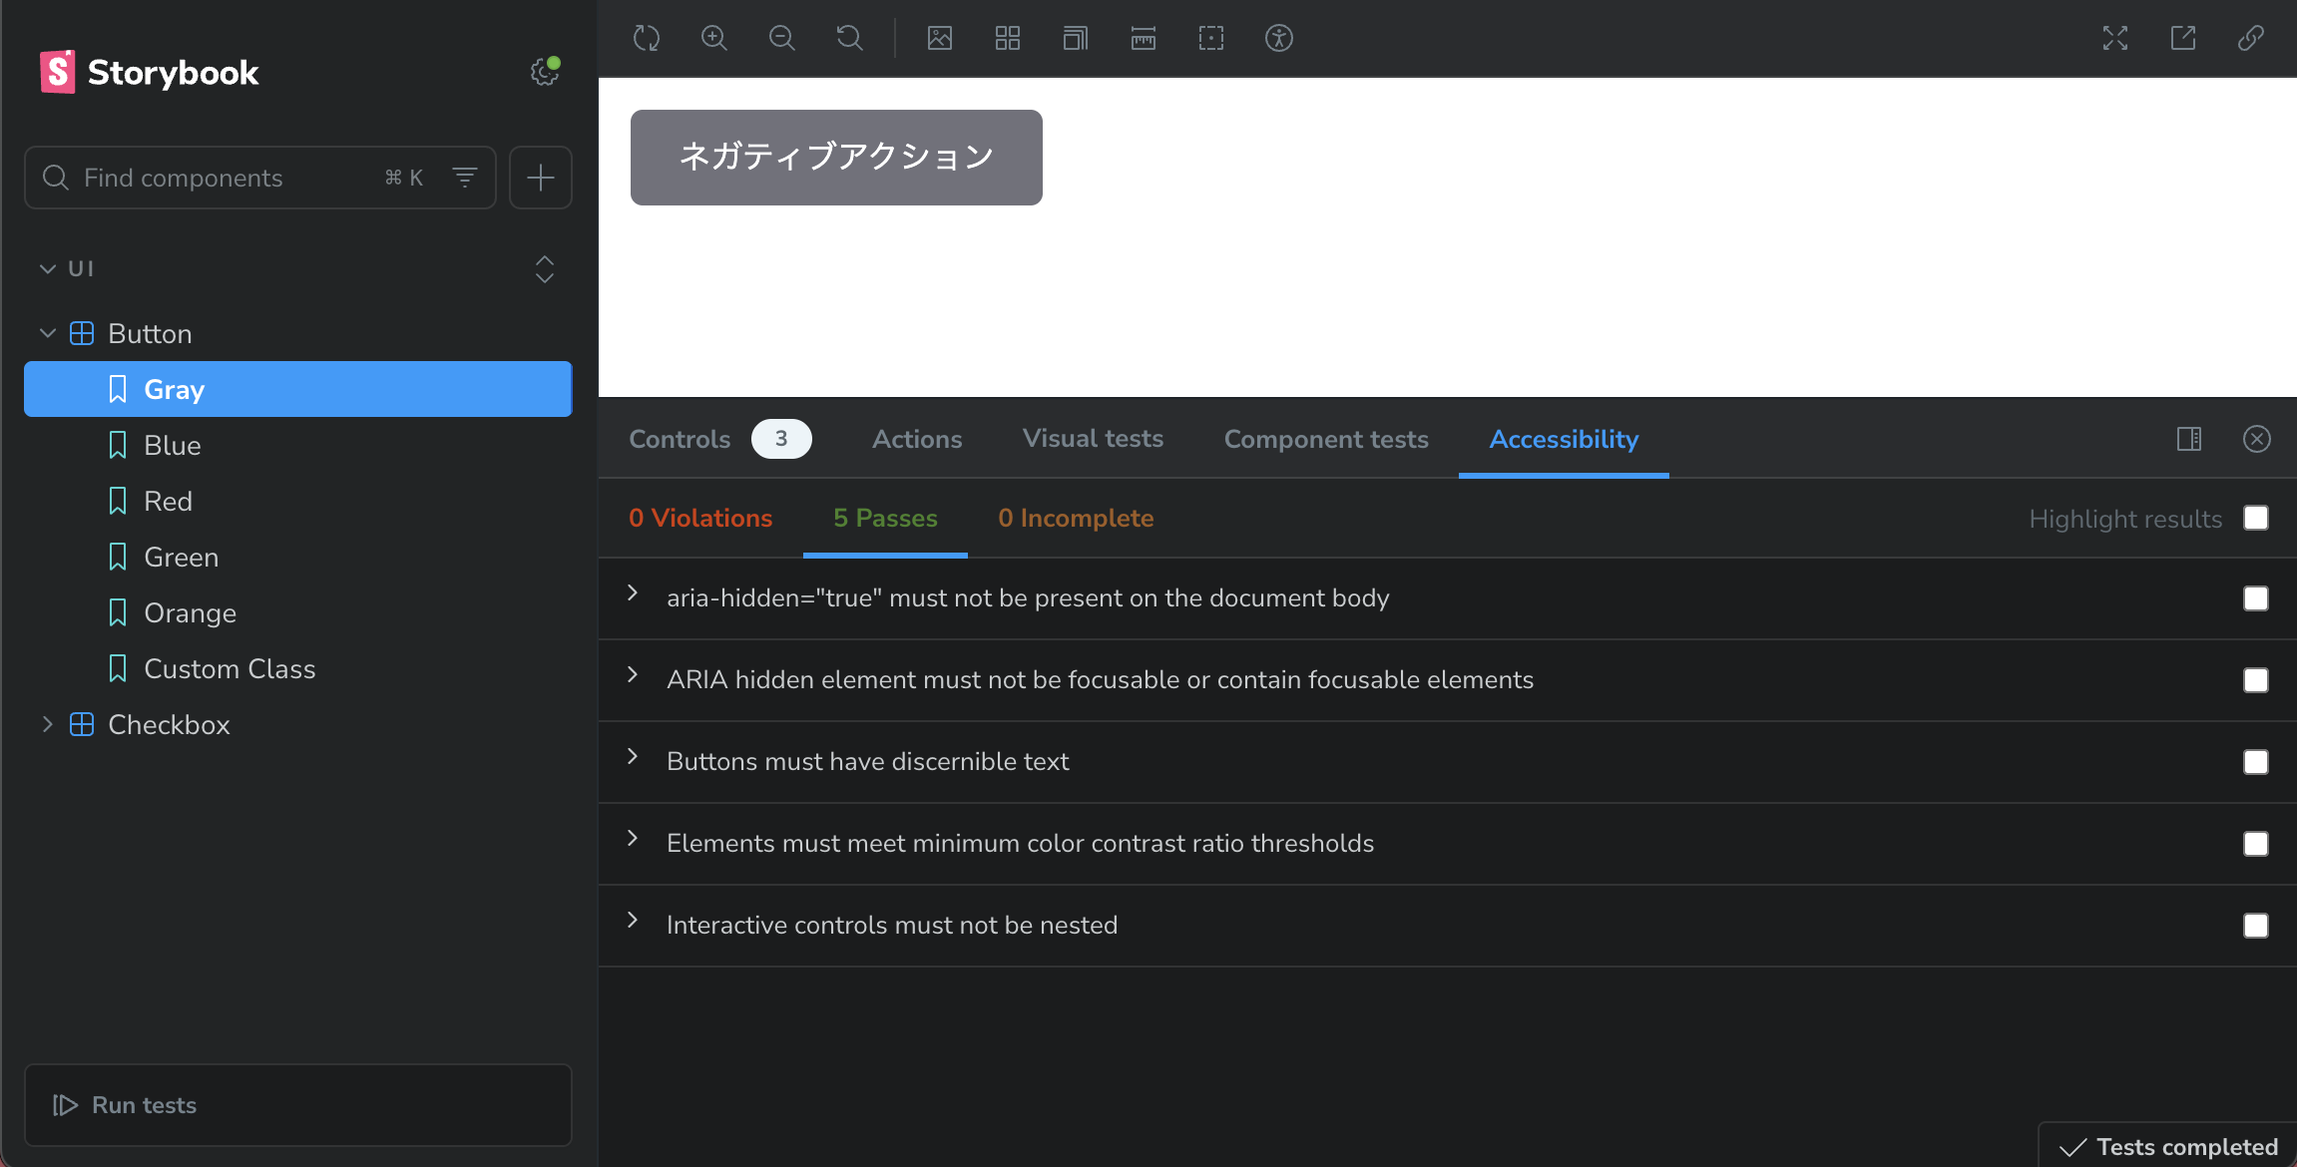Select the Orange button story
Screen dimensions: 2297x1167
(x=191, y=613)
